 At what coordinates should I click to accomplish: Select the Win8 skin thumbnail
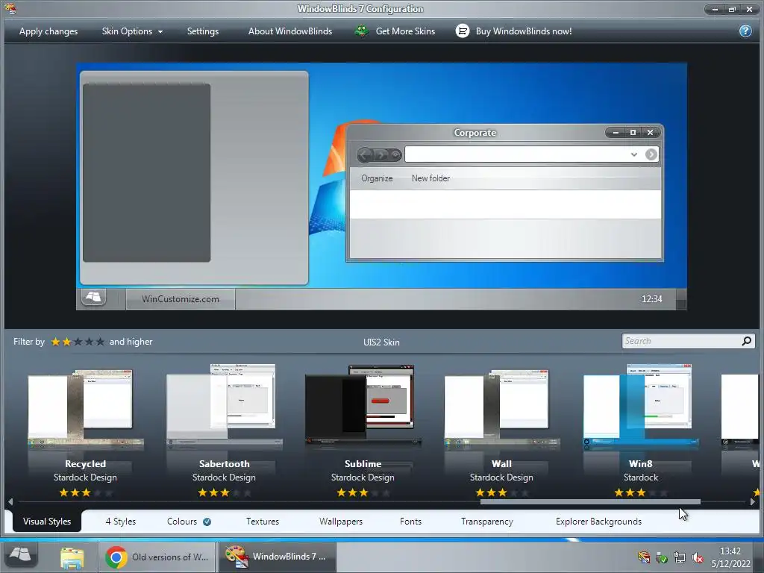click(641, 405)
